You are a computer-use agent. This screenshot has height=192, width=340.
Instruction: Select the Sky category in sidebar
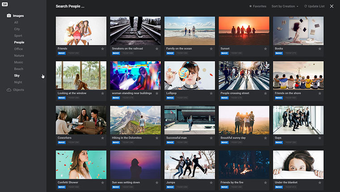17,75
